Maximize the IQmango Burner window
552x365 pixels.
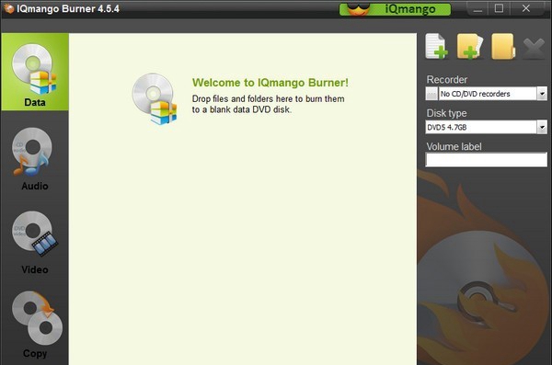pos(499,8)
